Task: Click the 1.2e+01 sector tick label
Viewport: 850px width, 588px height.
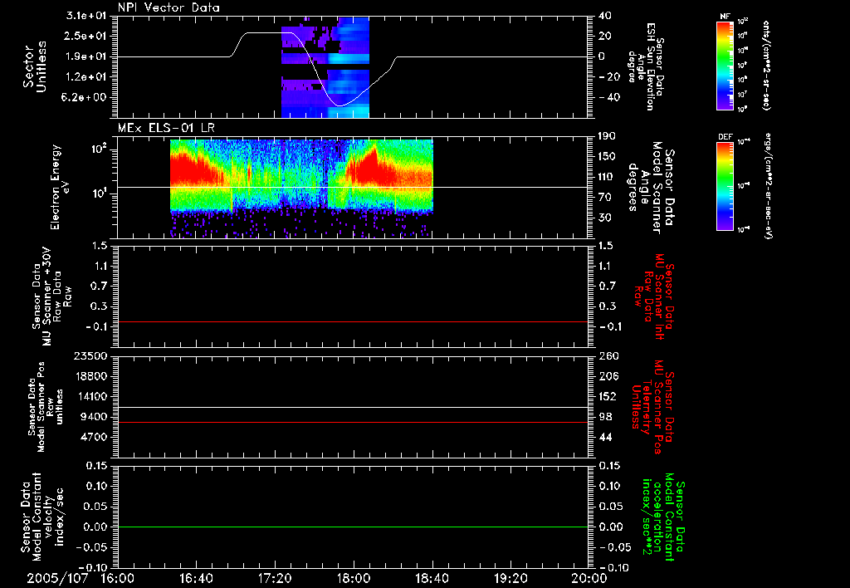Action: point(85,77)
